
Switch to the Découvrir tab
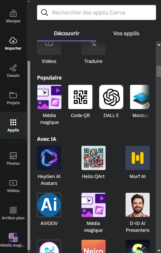pyautogui.click(x=66, y=33)
